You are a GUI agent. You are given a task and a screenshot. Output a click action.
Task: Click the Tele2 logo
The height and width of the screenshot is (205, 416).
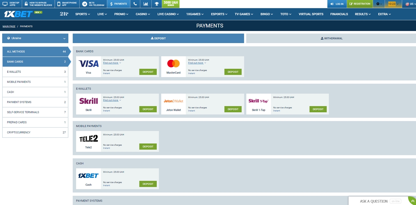tap(89, 138)
